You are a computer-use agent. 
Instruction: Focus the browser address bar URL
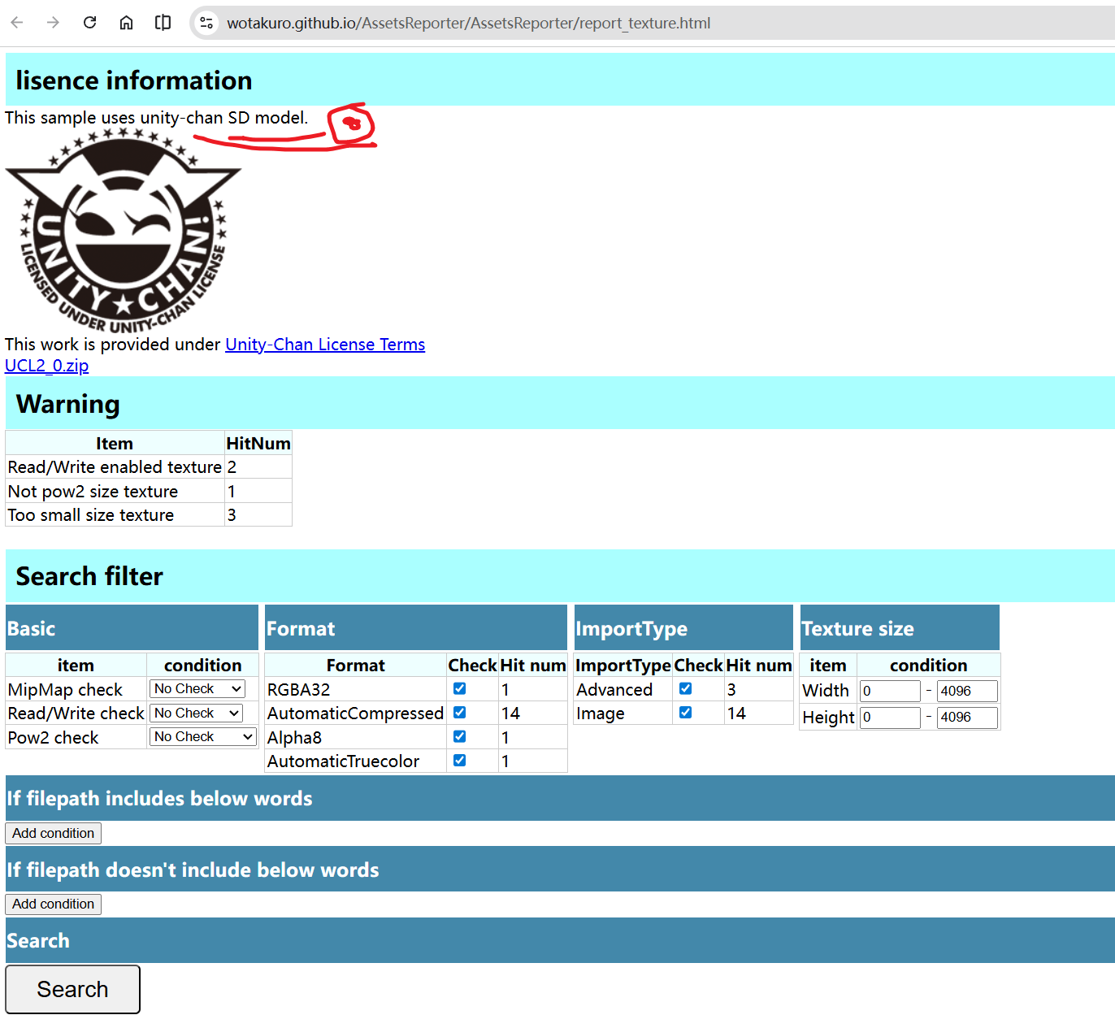[468, 23]
